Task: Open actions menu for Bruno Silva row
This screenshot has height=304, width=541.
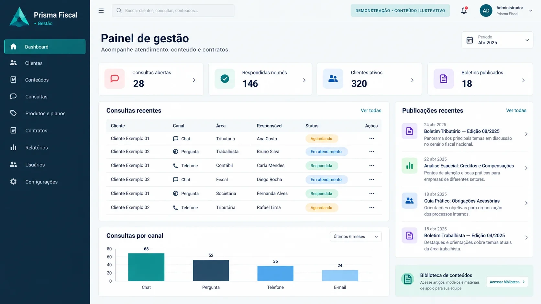Action: click(x=371, y=152)
